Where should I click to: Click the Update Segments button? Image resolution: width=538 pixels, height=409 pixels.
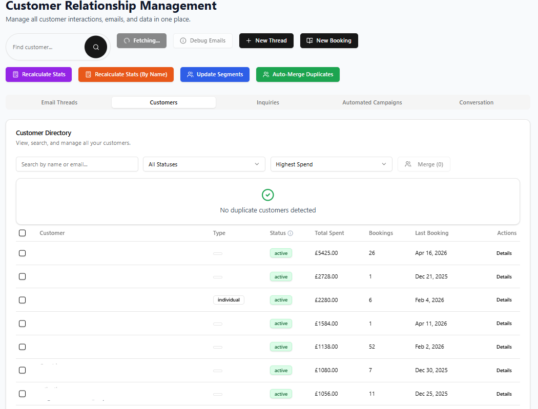click(x=215, y=74)
